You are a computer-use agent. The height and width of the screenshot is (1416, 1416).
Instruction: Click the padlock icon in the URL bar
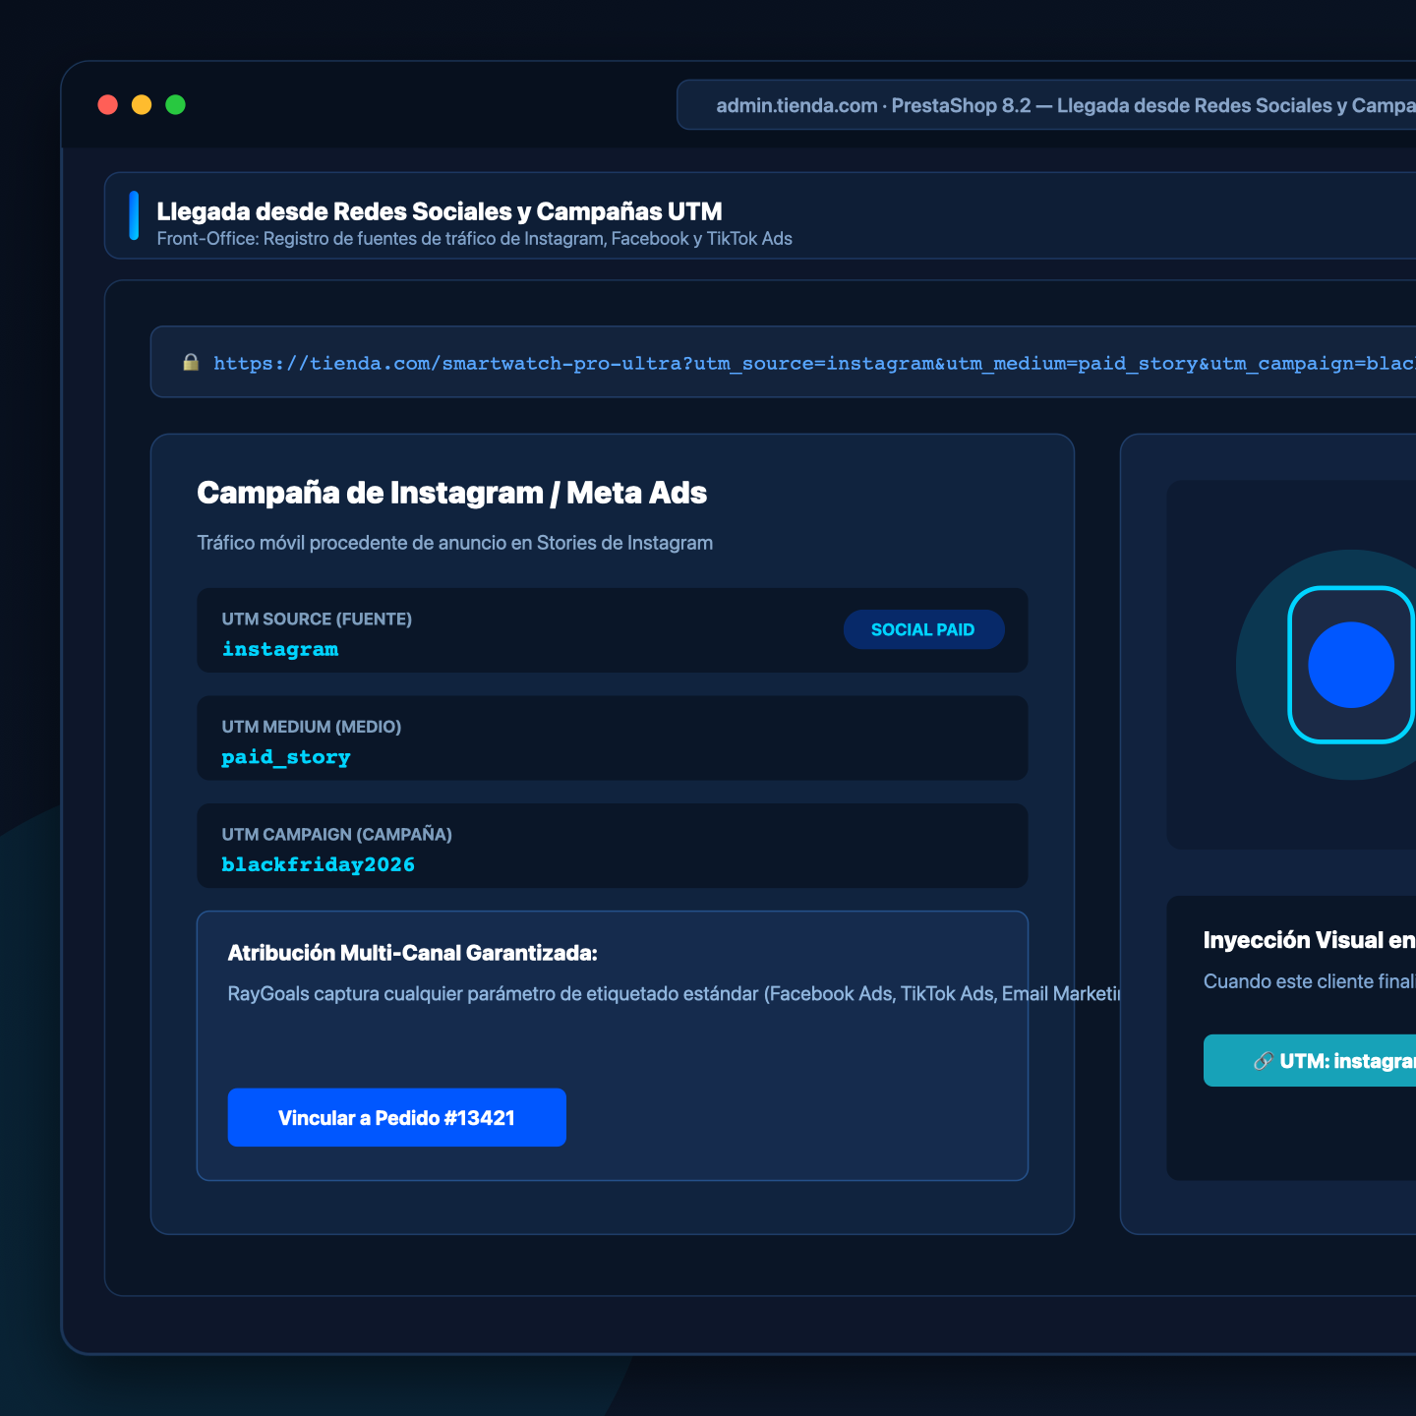pyautogui.click(x=191, y=363)
